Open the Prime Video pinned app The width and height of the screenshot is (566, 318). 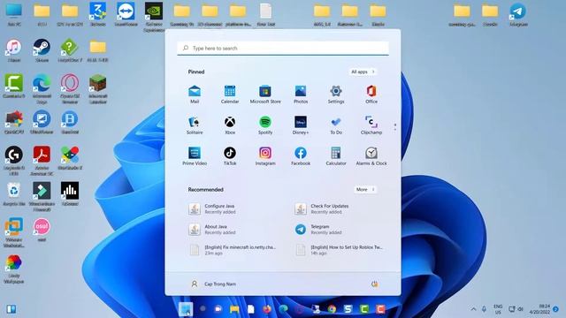click(195, 156)
